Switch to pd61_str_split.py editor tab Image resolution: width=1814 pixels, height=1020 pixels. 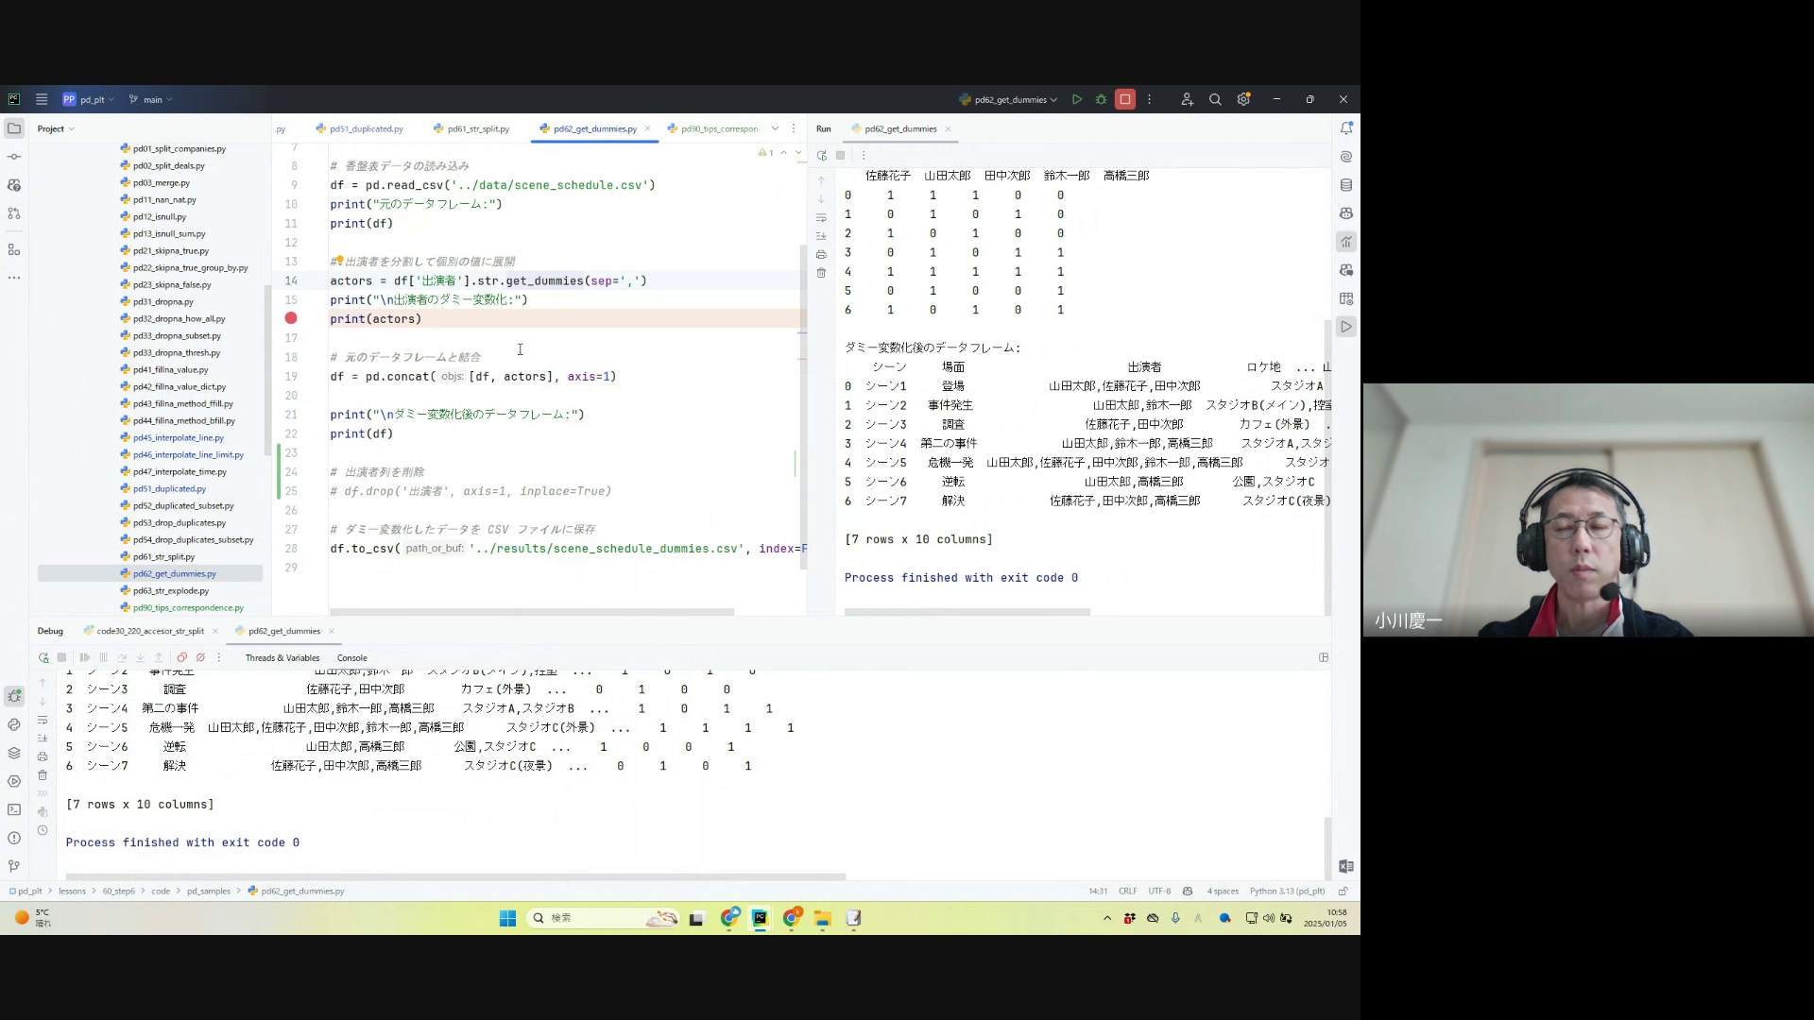(x=477, y=128)
